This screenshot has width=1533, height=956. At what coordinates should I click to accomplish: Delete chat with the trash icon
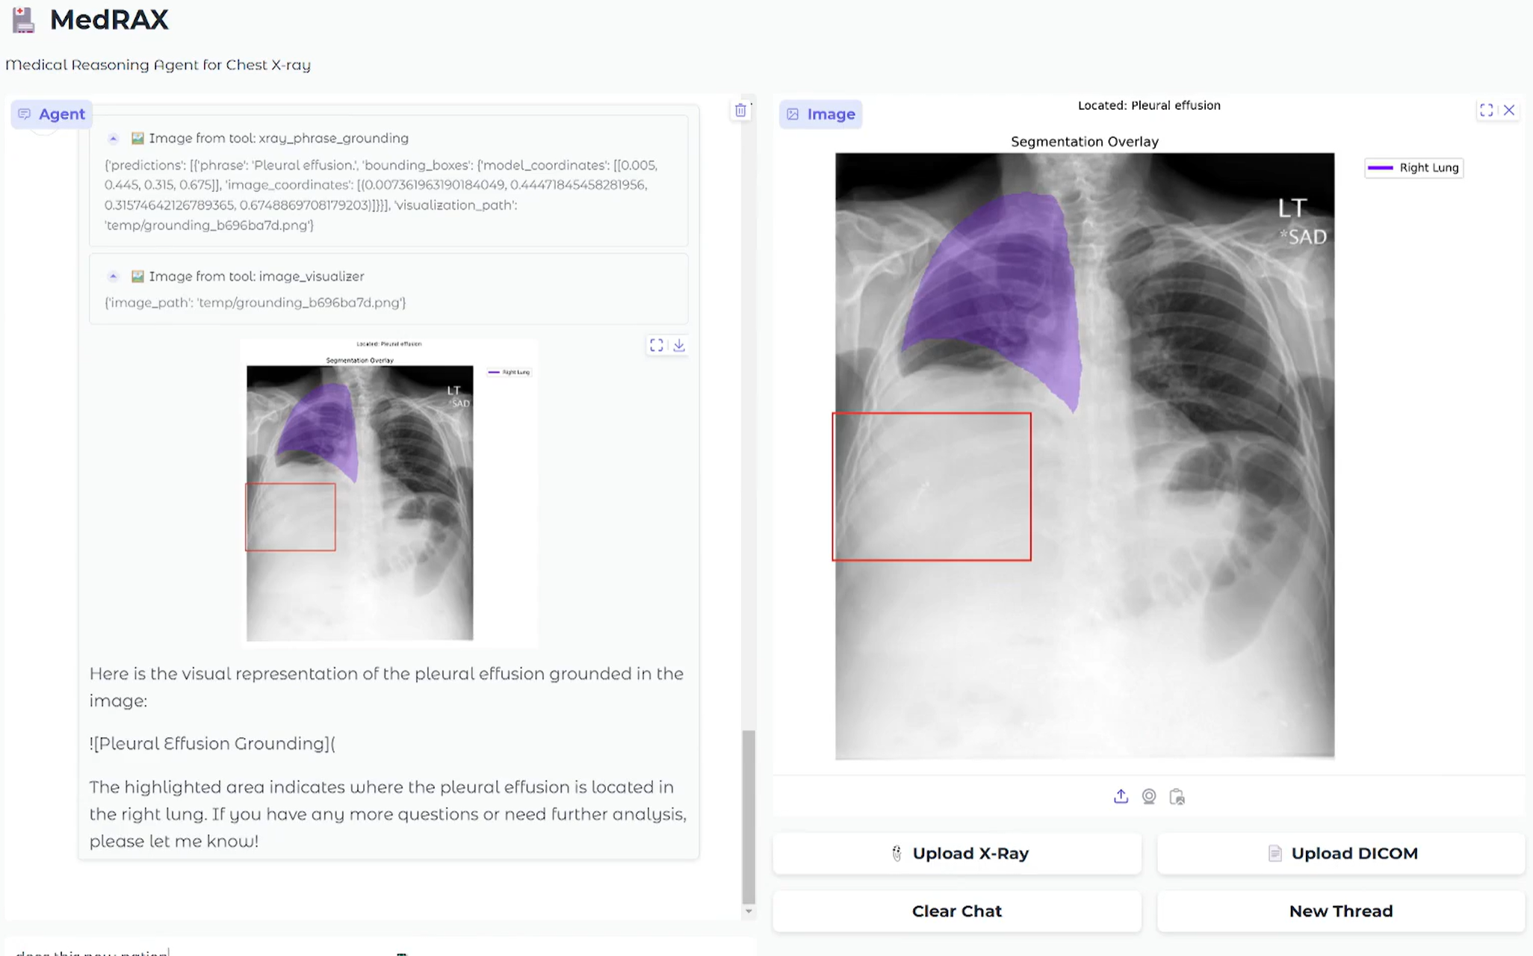coord(740,111)
